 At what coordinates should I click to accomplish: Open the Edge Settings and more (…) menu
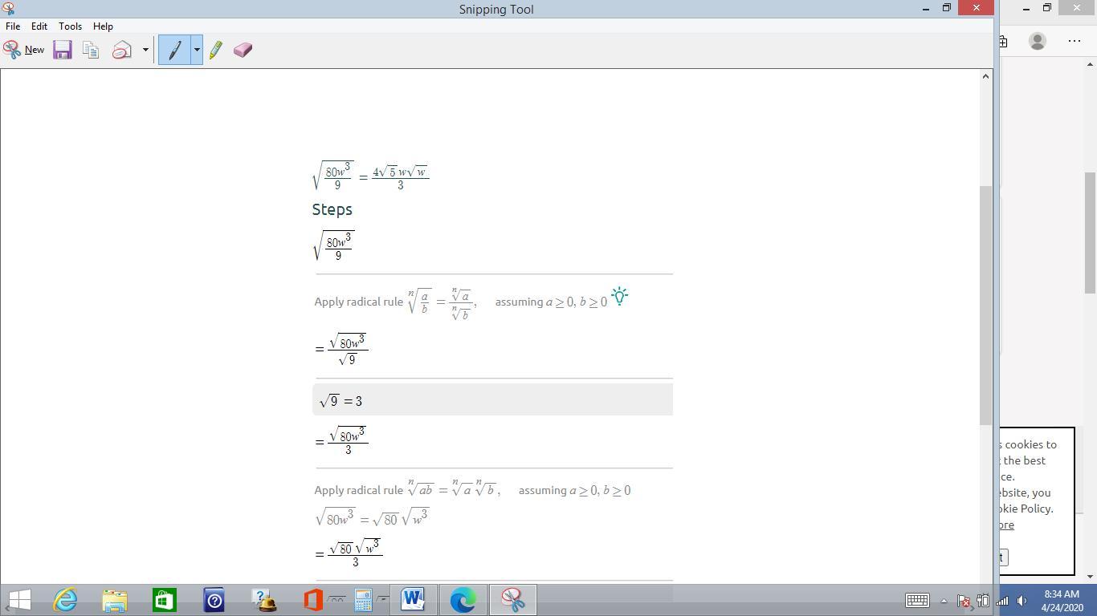[x=1075, y=41]
